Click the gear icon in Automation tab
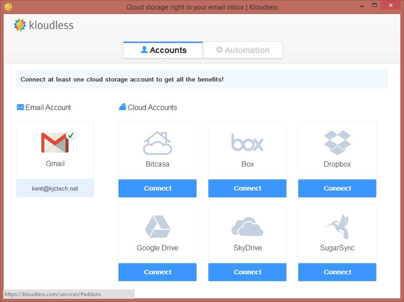 pyautogui.click(x=219, y=50)
